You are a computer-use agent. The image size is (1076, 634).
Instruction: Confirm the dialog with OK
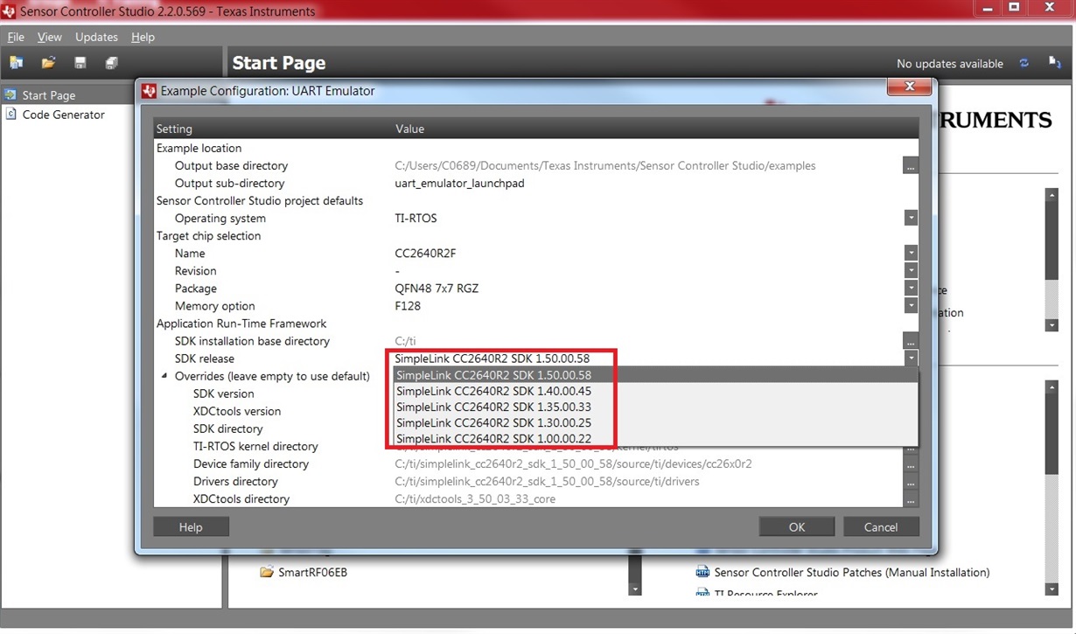(x=796, y=526)
